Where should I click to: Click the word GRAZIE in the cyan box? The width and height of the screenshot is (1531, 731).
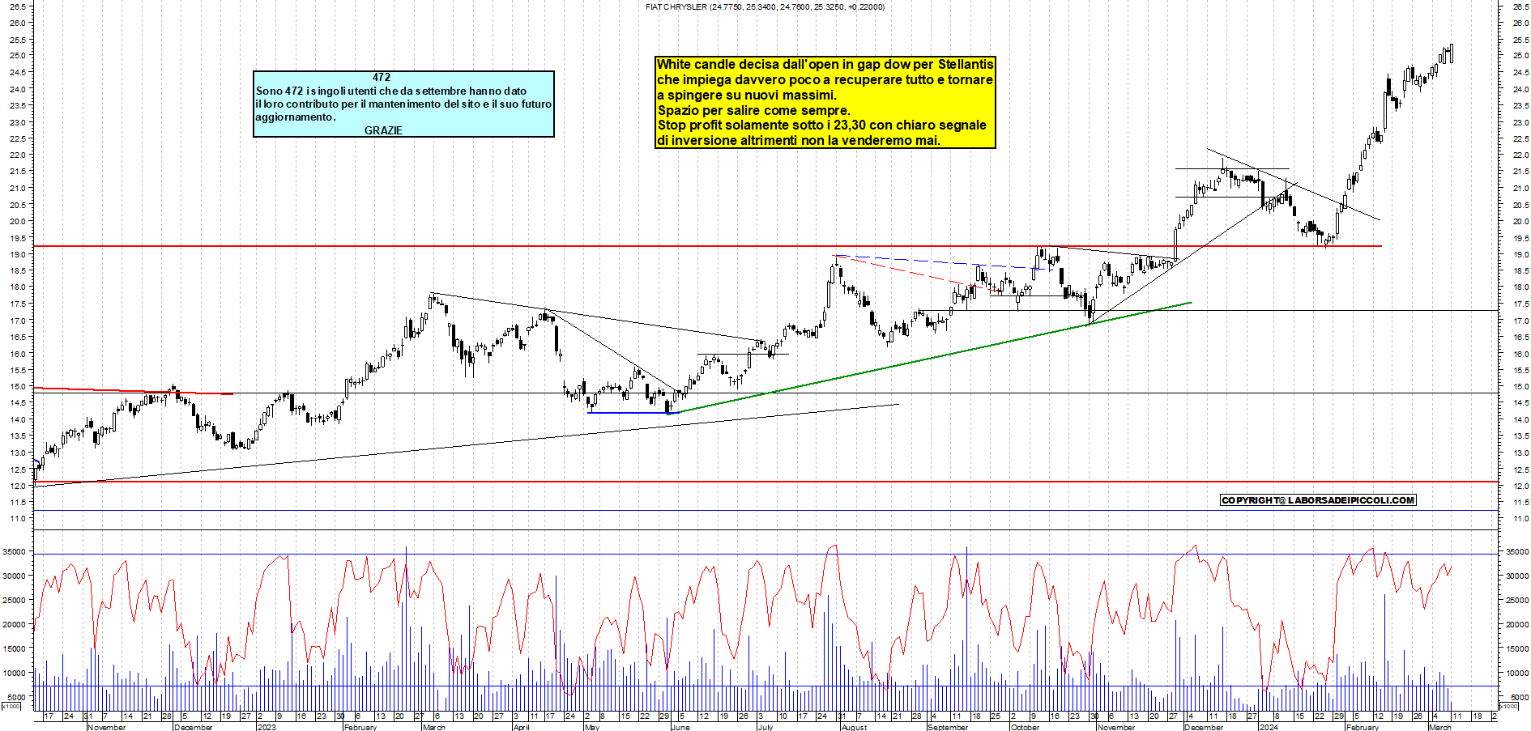(383, 130)
